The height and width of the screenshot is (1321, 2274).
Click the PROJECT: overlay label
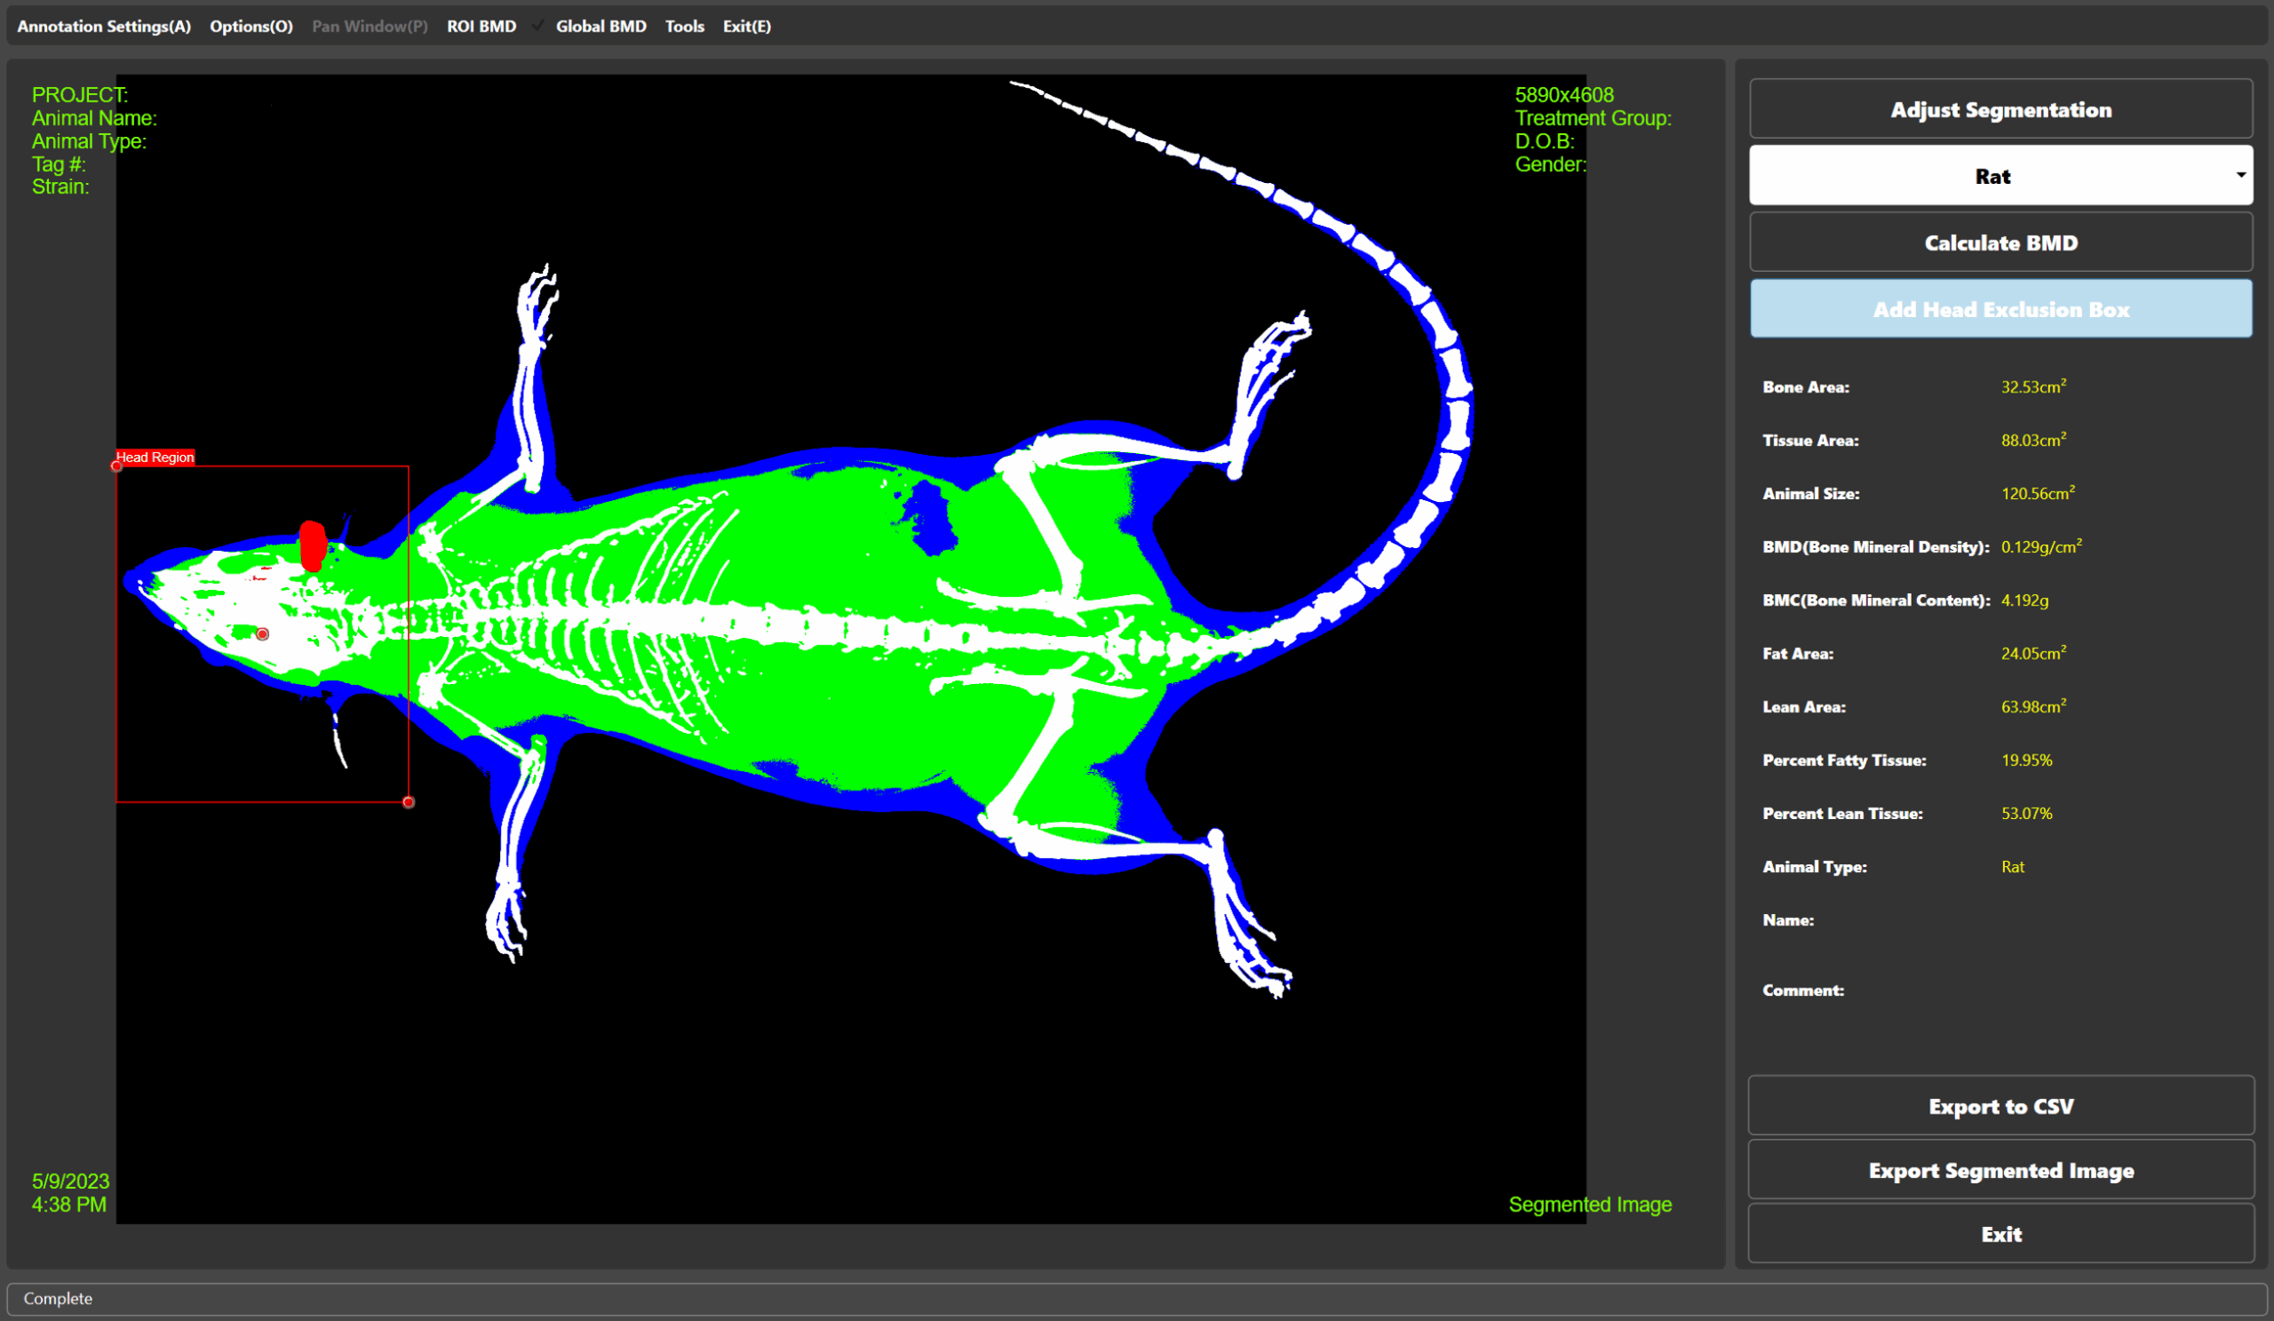(x=79, y=95)
